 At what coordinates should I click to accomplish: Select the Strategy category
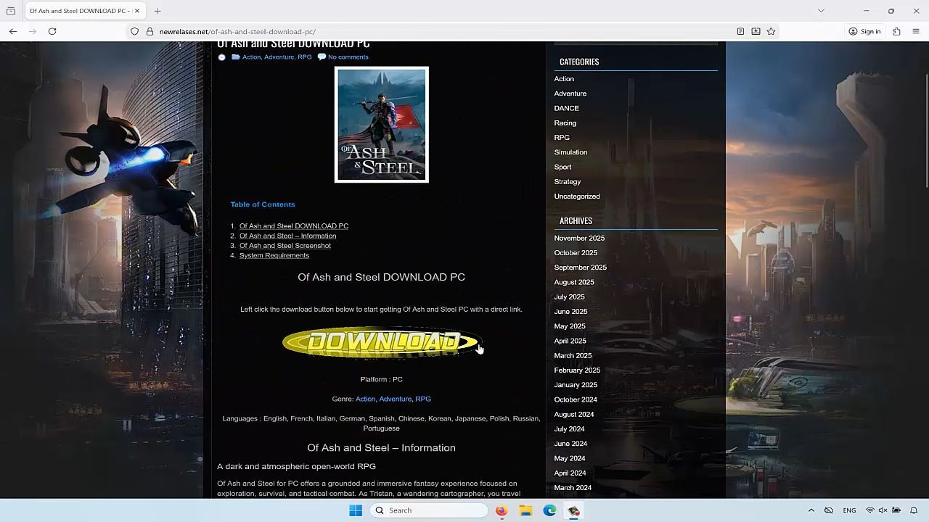[x=567, y=181]
